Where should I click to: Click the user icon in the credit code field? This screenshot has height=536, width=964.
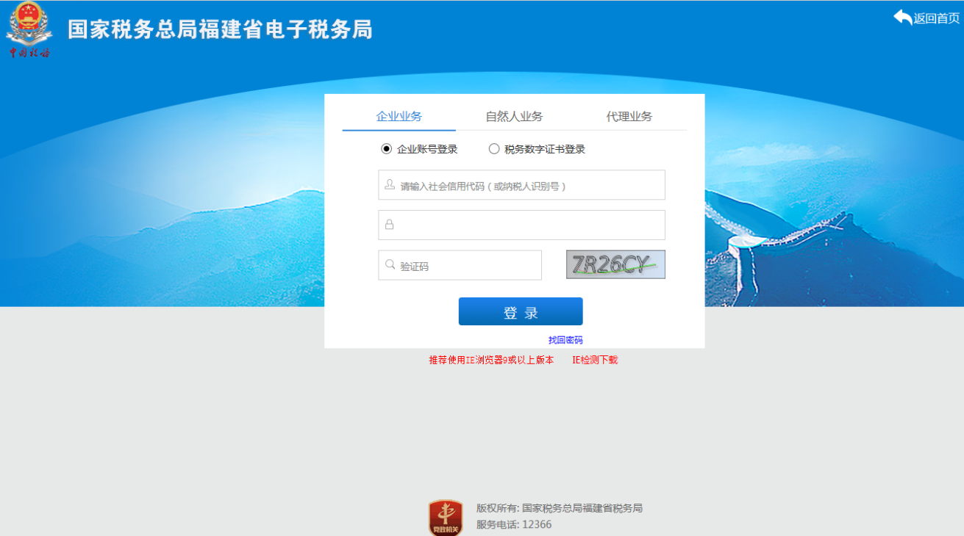click(x=390, y=185)
